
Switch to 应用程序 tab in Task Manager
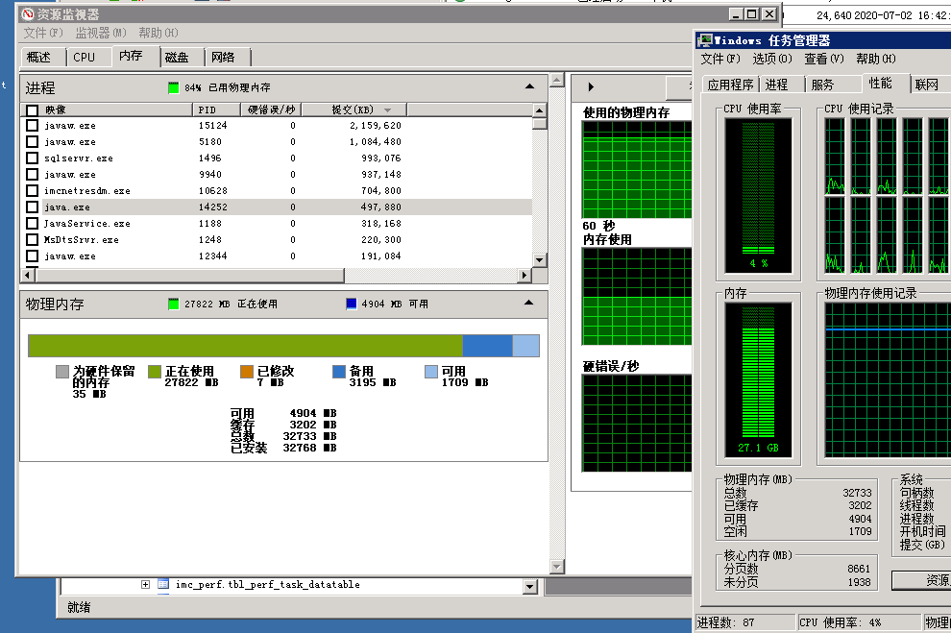(x=730, y=85)
